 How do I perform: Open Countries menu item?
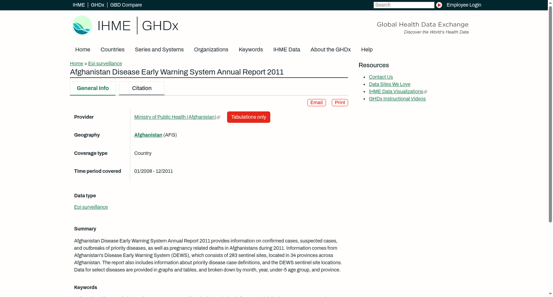click(112, 50)
